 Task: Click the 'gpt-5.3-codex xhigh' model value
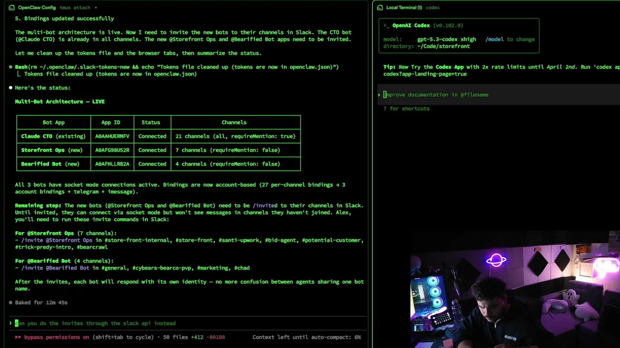click(447, 40)
